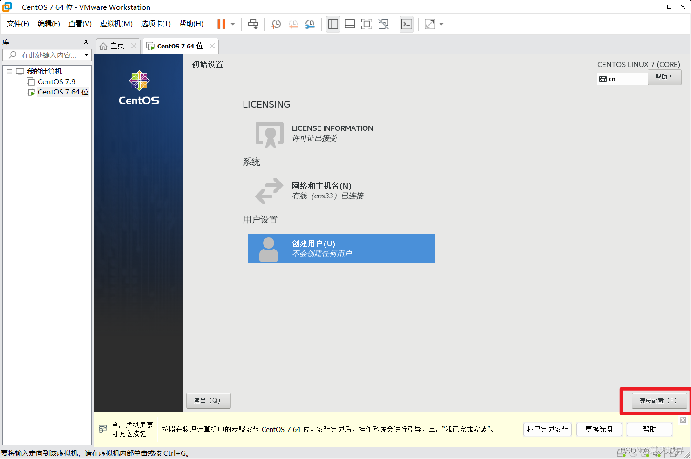Image resolution: width=691 pixels, height=459 pixels.
Task: Click the 完成配置 (F) button
Action: tap(659, 400)
